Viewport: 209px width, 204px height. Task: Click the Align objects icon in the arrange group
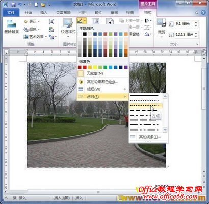tap(147, 21)
